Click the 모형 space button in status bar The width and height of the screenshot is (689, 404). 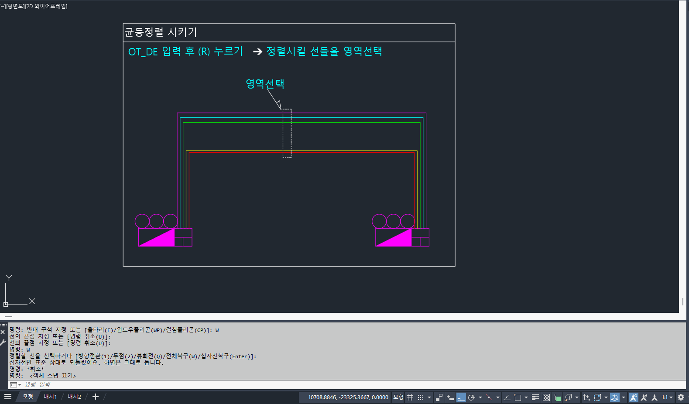pyautogui.click(x=398, y=397)
